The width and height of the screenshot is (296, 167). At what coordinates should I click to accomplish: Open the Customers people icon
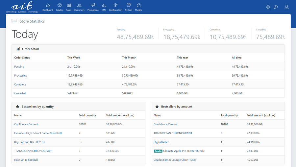(79, 5)
